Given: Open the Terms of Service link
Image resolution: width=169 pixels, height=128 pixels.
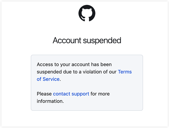Looking at the screenshot, I should tap(125, 72).
